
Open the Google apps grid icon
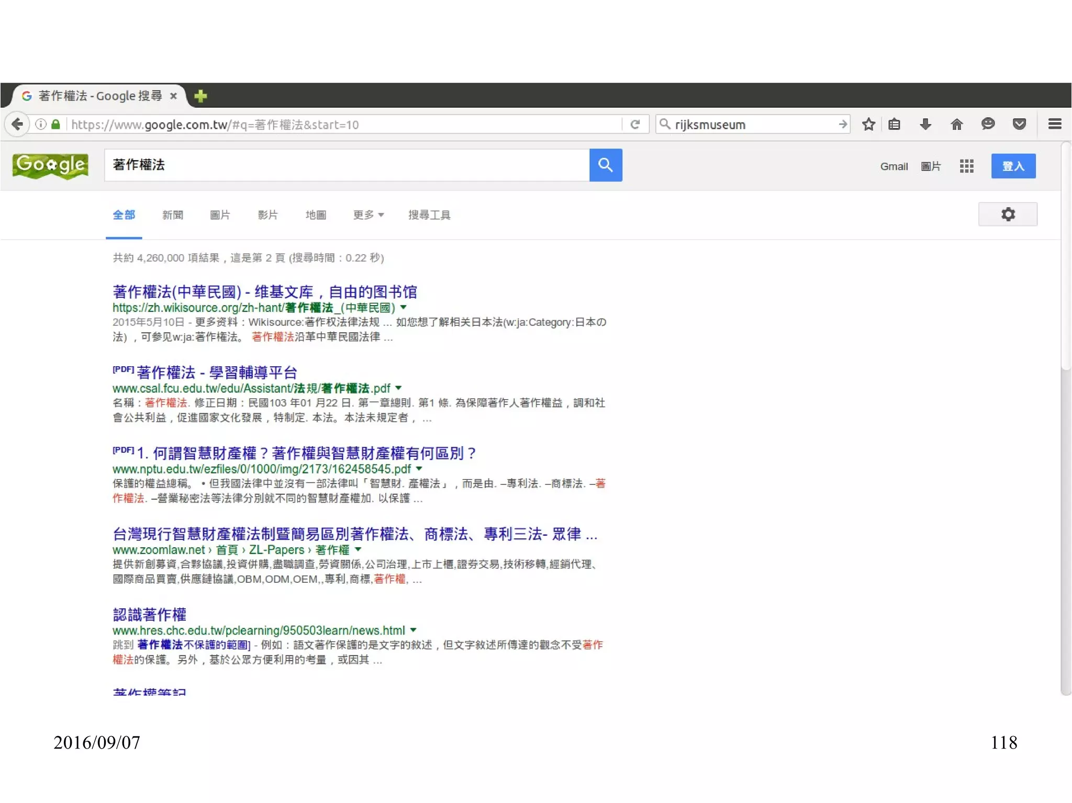(966, 166)
